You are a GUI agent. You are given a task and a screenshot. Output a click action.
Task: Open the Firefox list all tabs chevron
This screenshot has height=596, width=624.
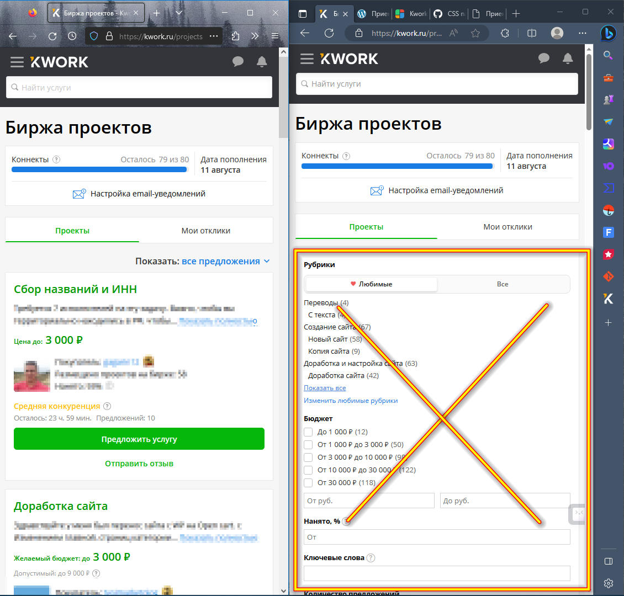tap(179, 13)
